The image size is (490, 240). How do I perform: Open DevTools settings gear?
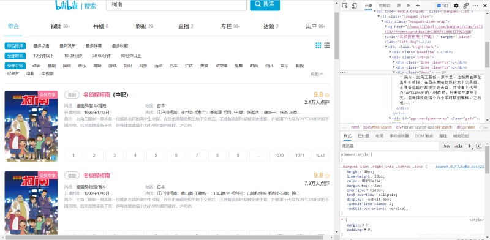coord(456,6)
